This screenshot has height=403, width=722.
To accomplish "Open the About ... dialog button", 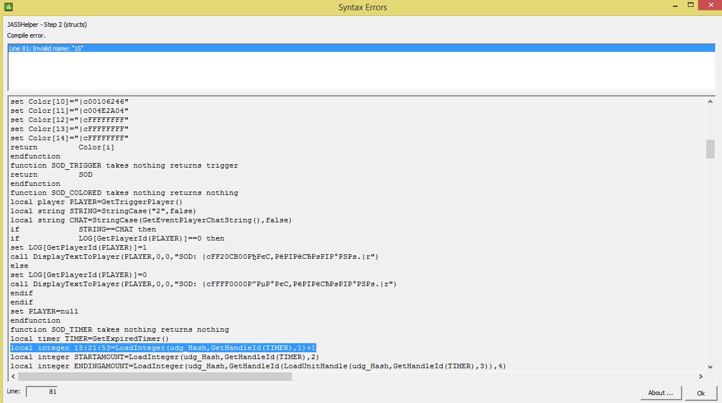I will click(x=660, y=393).
